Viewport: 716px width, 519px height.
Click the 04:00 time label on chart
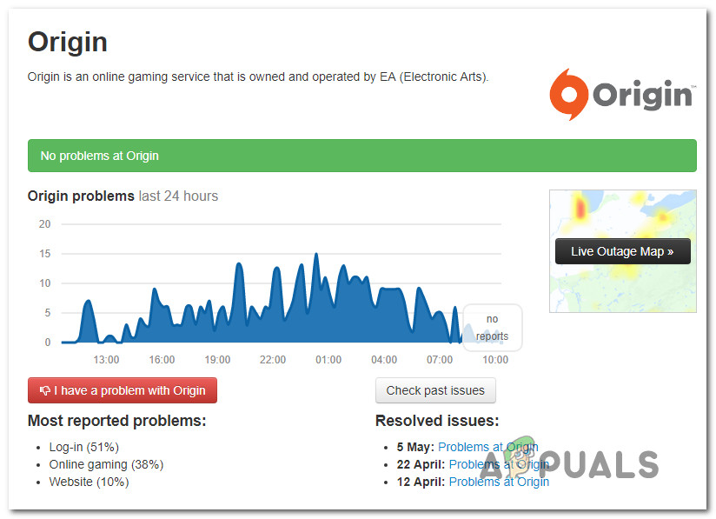(x=384, y=360)
